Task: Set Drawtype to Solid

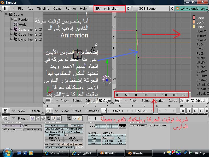Action: click(x=95, y=138)
